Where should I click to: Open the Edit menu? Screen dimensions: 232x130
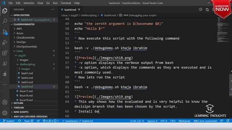(x=18, y=3)
